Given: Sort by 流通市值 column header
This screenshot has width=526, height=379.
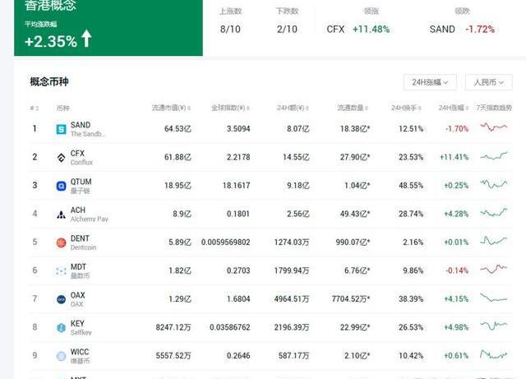Looking at the screenshot, I should 171,108.
